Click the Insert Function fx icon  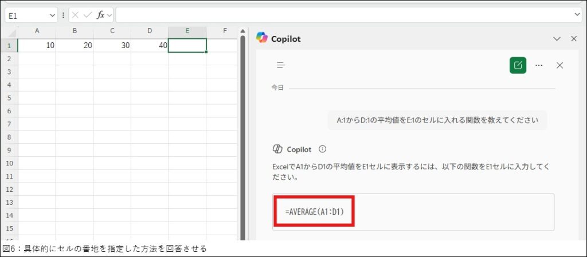pyautogui.click(x=100, y=15)
